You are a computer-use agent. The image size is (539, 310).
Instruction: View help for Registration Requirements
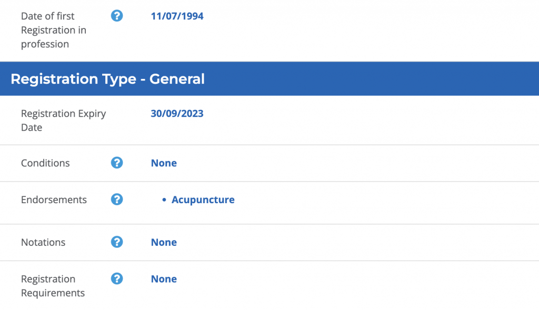(x=117, y=279)
